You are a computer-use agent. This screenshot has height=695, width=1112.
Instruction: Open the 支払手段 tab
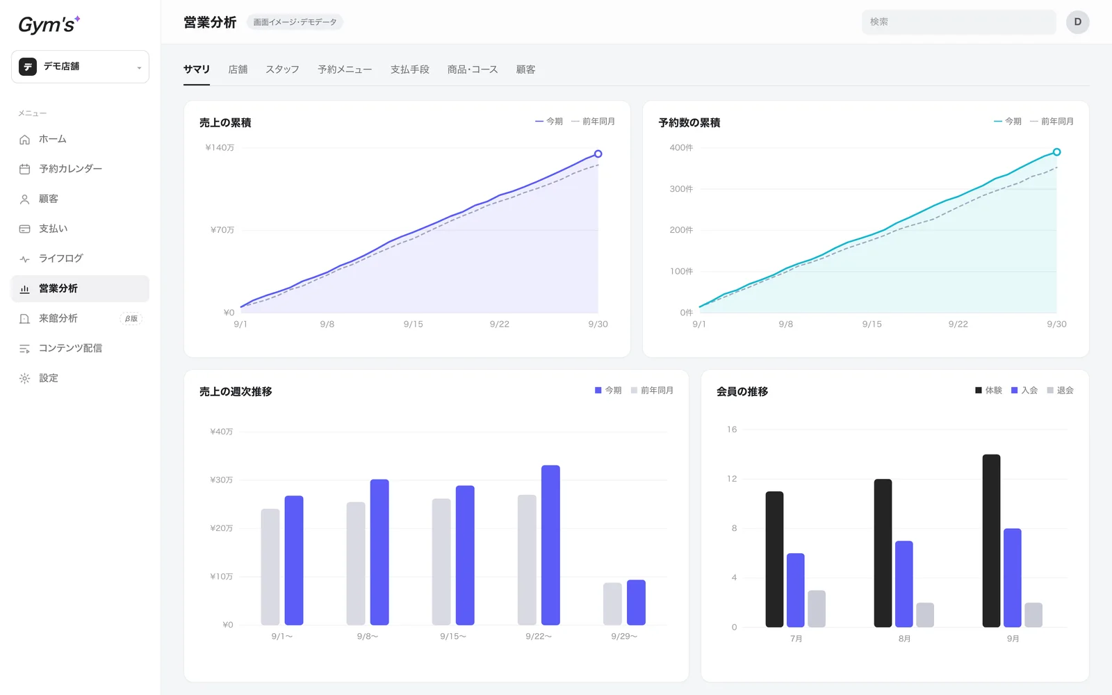pyautogui.click(x=410, y=69)
